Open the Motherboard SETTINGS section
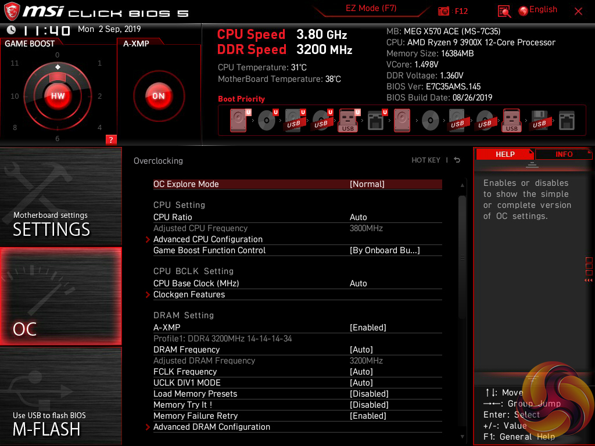 [x=60, y=196]
